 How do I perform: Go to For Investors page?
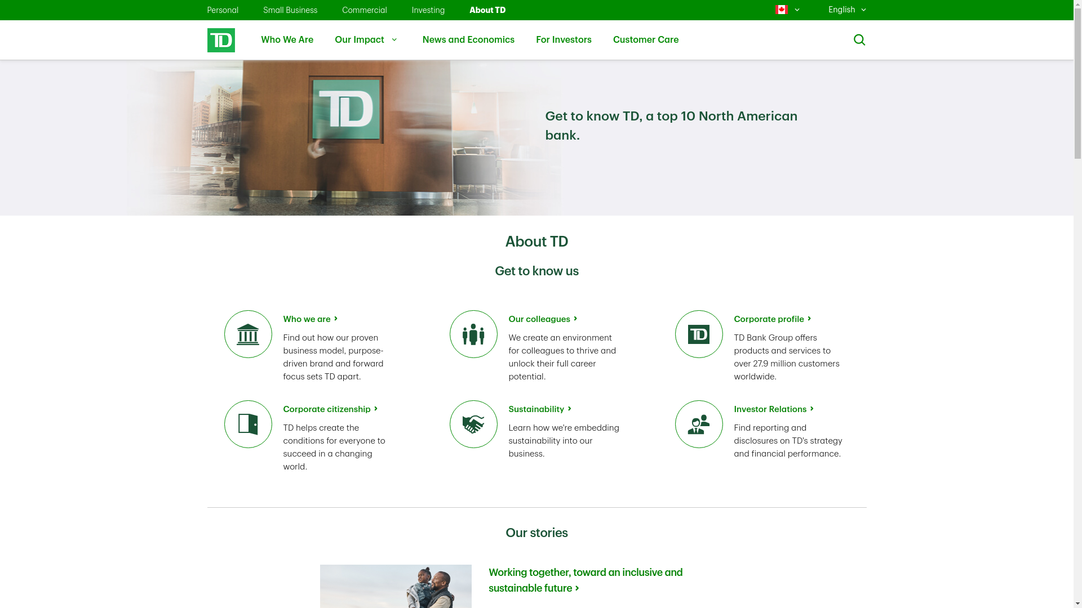pyautogui.click(x=564, y=40)
